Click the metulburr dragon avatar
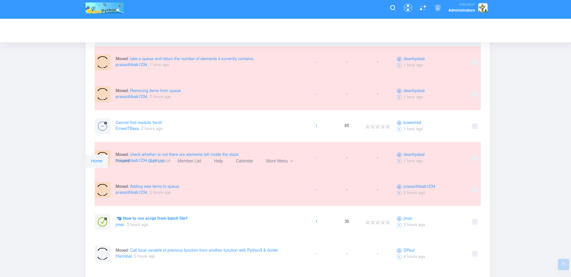 pos(483,8)
